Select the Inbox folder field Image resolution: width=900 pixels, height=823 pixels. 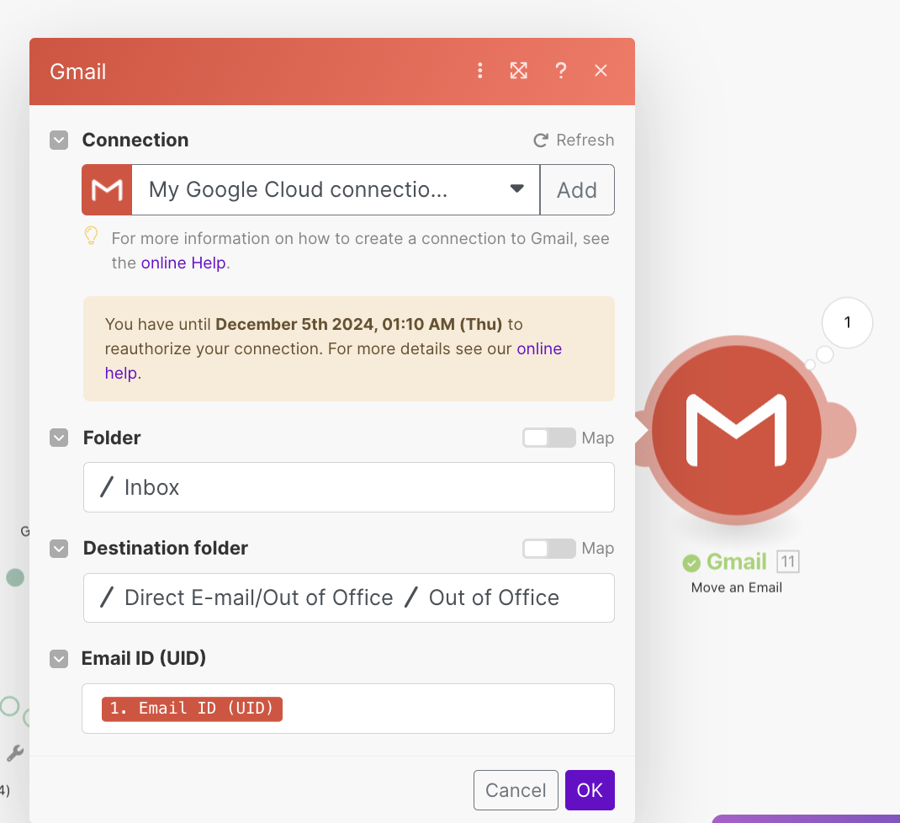click(x=349, y=487)
